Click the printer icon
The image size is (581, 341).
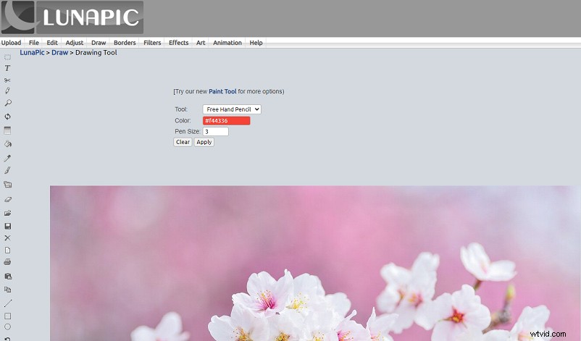point(7,262)
